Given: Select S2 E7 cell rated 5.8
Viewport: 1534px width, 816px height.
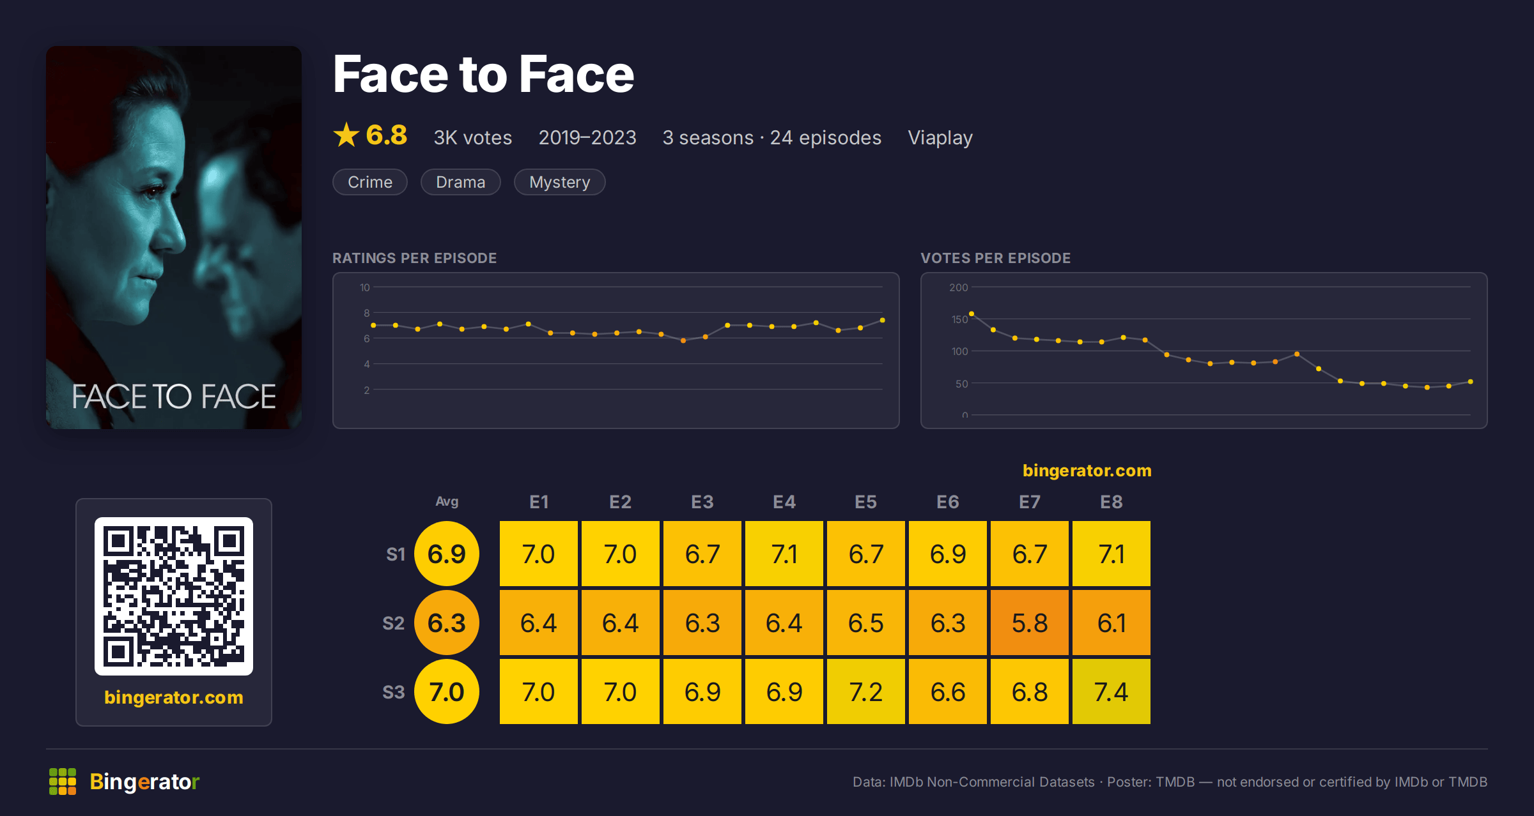Looking at the screenshot, I should [1030, 623].
